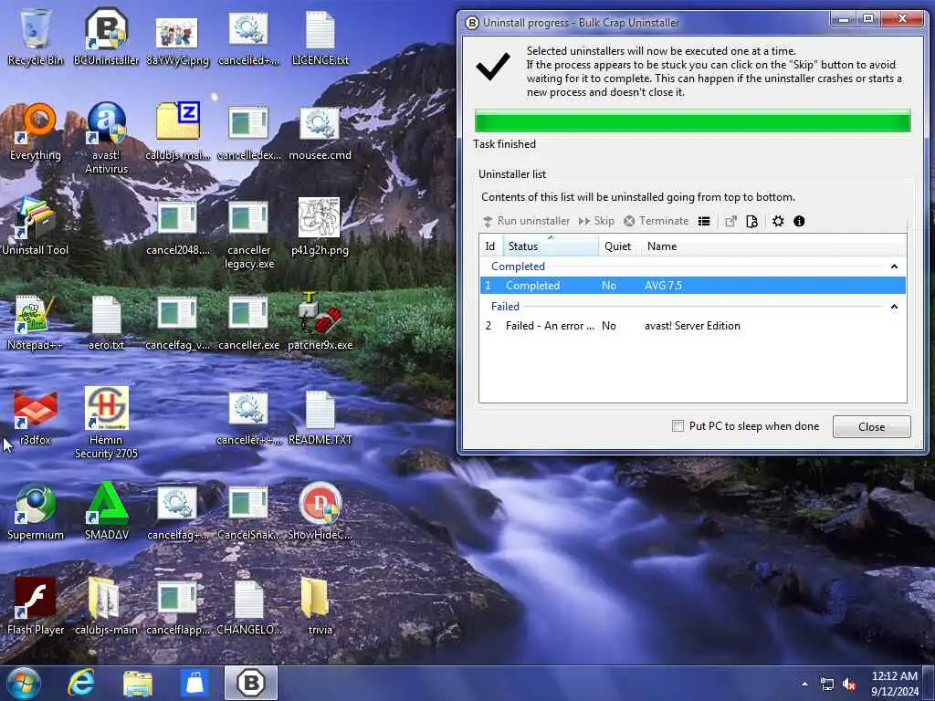Select the cancelflapp... file icon
The width and height of the screenshot is (935, 701).
point(178,608)
